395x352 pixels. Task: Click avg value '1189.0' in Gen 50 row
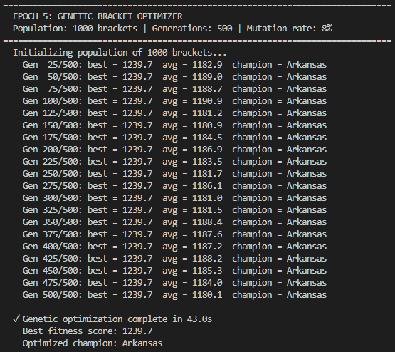207,77
